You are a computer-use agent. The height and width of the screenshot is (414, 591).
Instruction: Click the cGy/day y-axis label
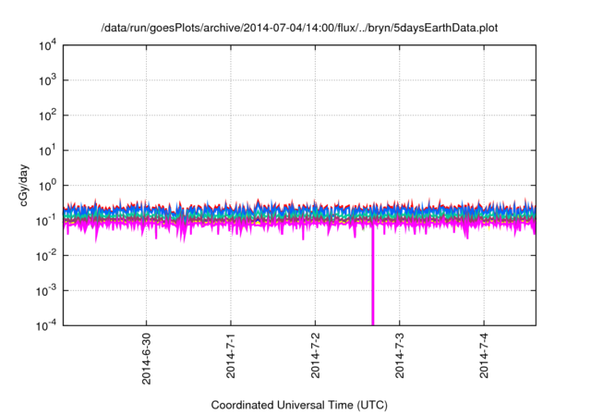click(23, 185)
